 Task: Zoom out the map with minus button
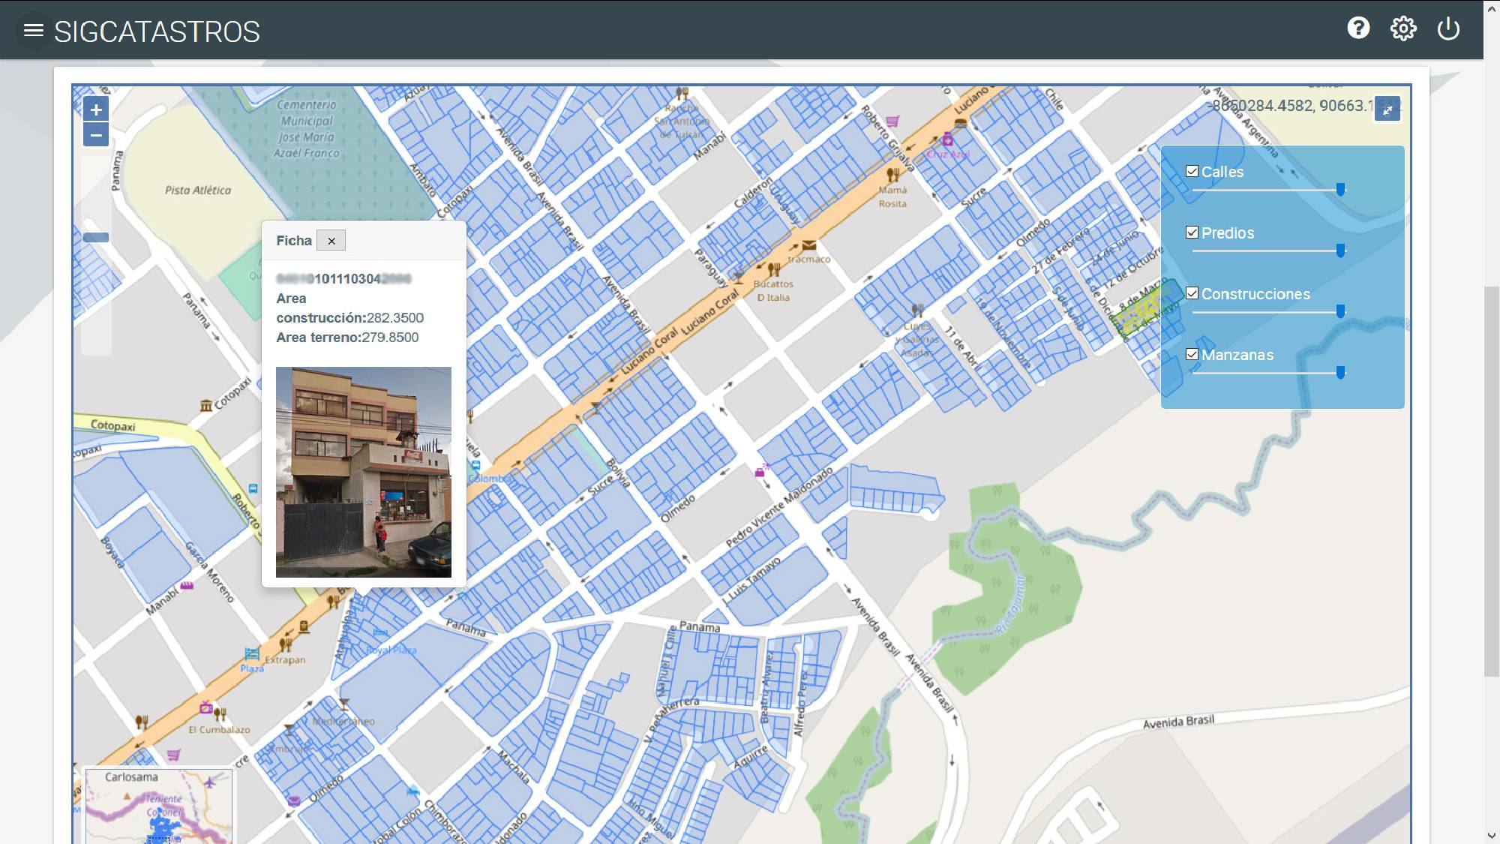tap(96, 136)
